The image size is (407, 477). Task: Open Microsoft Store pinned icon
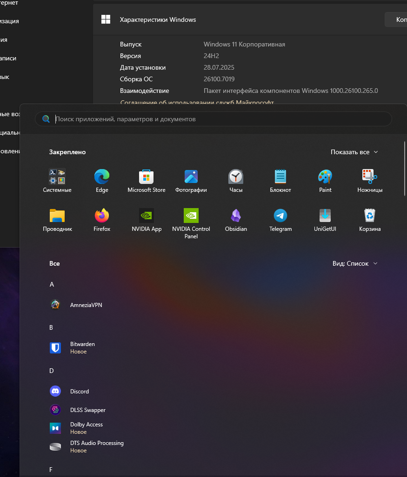146,181
